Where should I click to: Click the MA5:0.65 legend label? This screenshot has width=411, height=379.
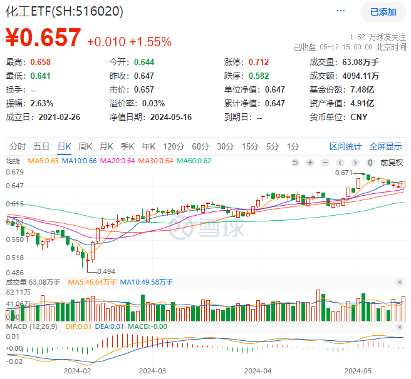[x=43, y=161]
